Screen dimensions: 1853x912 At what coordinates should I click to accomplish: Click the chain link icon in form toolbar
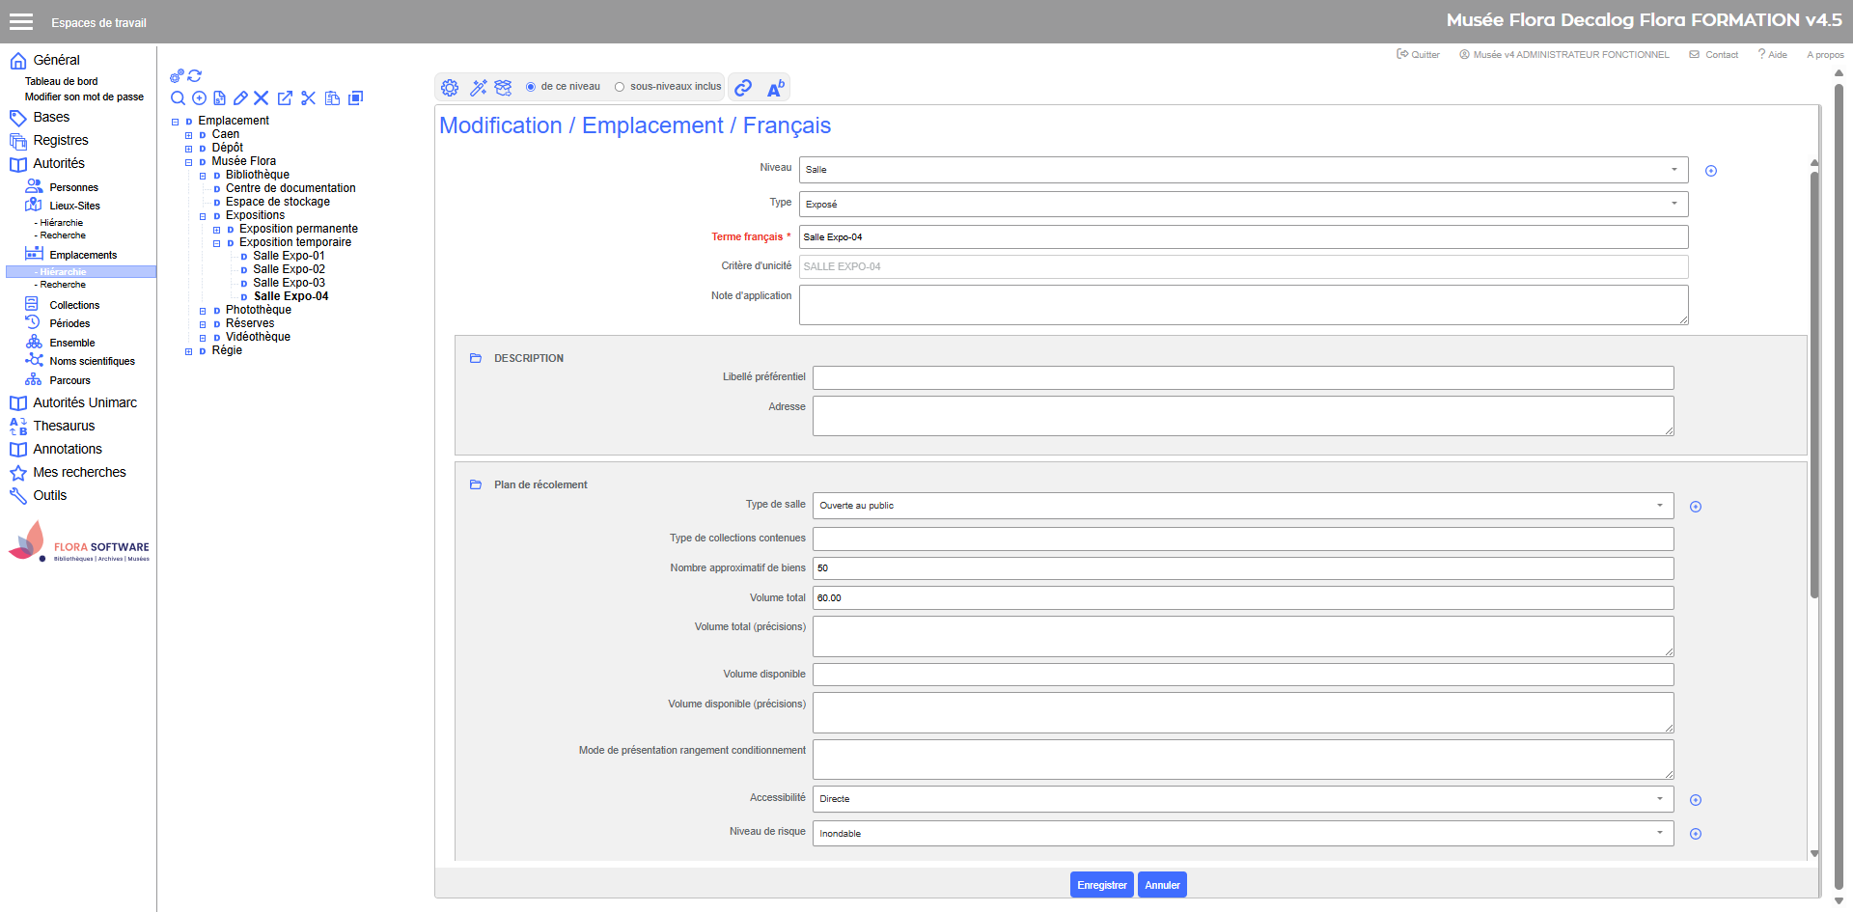[743, 88]
